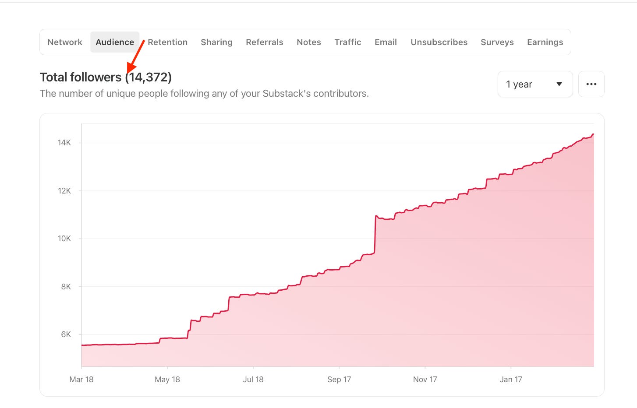Open the three-dots more options menu
This screenshot has height=408, width=637.
point(591,84)
